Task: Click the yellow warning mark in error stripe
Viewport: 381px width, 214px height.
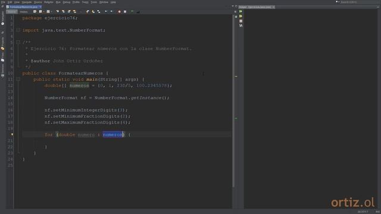Action: click(236, 77)
